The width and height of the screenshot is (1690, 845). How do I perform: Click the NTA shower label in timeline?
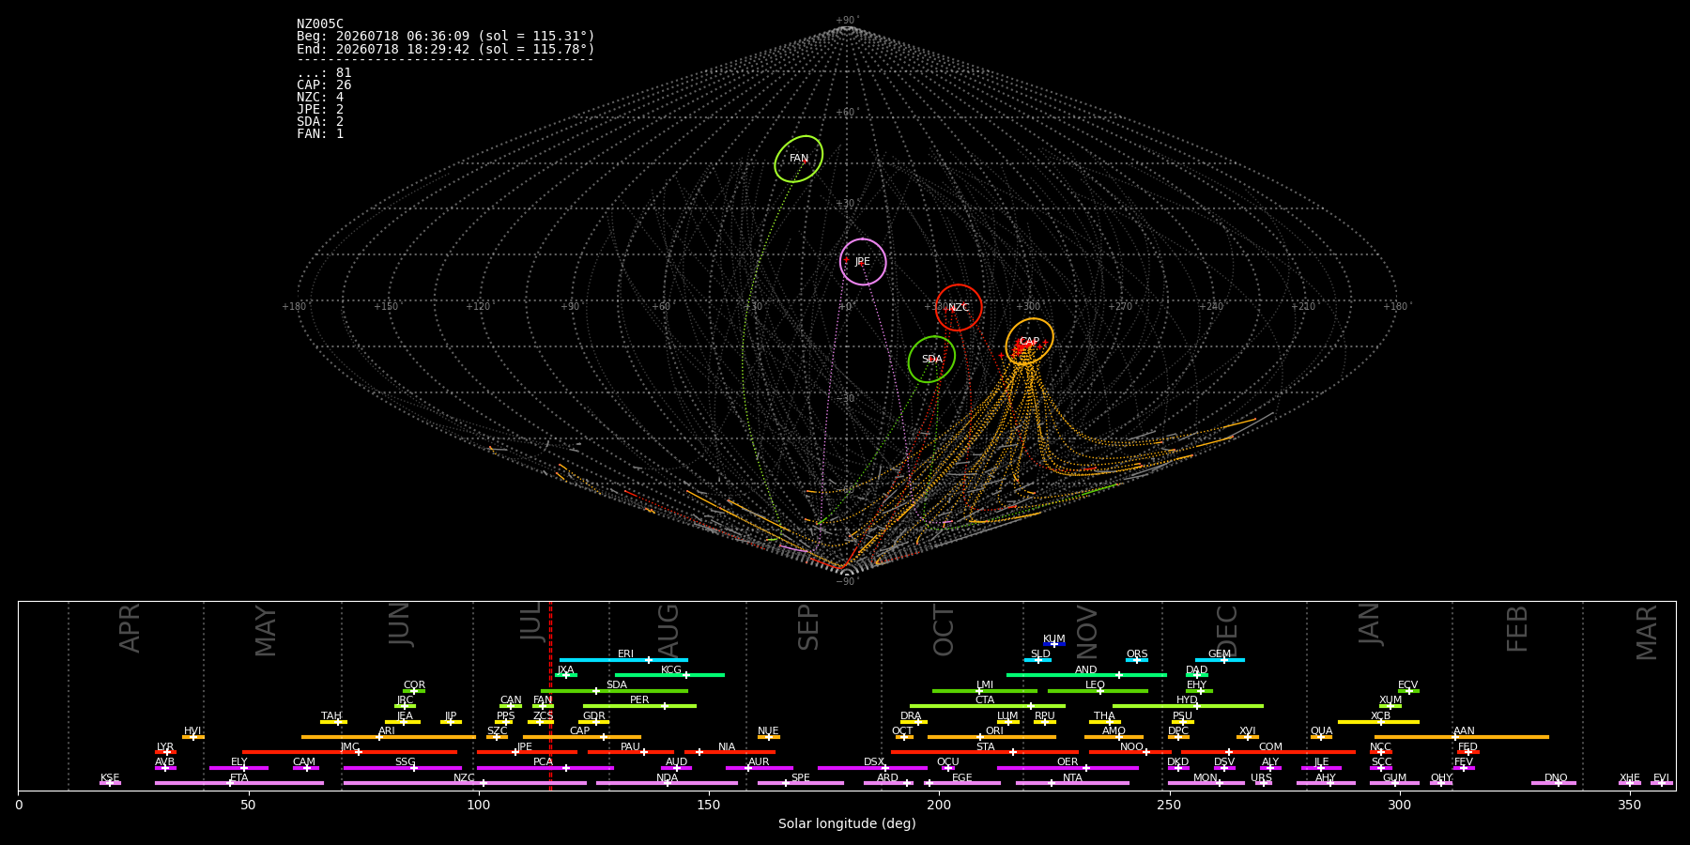(x=1073, y=778)
